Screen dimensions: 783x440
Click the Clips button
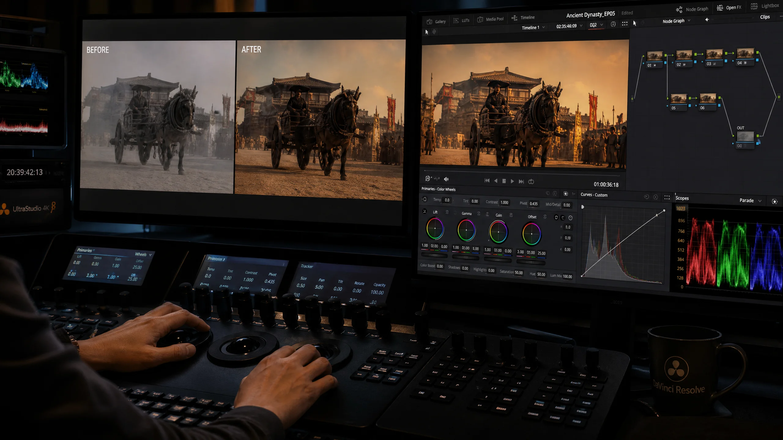click(765, 17)
